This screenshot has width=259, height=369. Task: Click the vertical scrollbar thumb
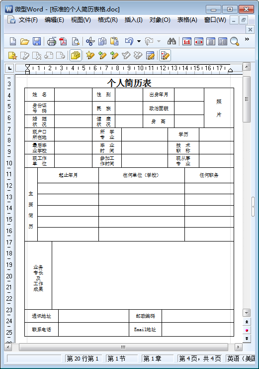click(x=247, y=99)
